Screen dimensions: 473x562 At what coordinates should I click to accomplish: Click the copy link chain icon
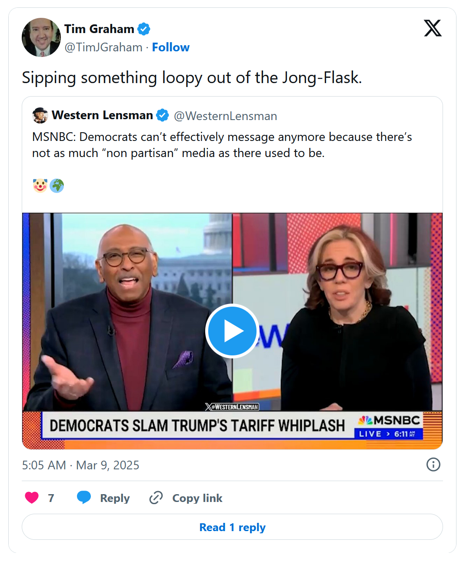(156, 498)
